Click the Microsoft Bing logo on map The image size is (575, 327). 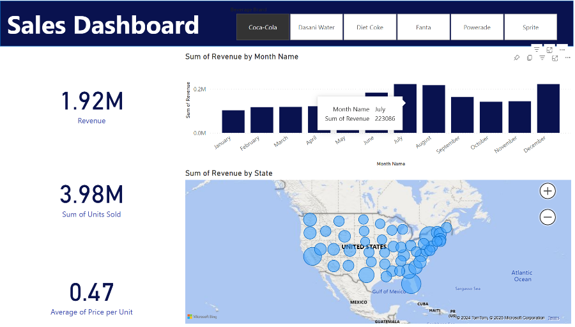tap(202, 316)
